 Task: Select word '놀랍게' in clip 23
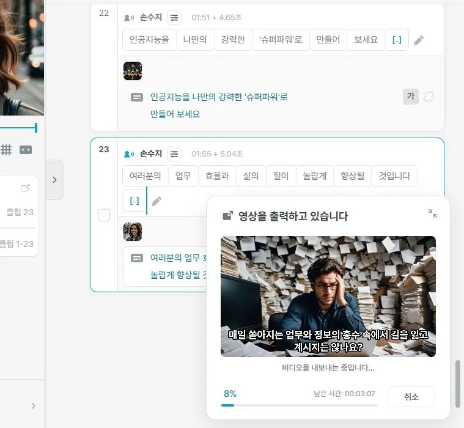pyautogui.click(x=315, y=176)
